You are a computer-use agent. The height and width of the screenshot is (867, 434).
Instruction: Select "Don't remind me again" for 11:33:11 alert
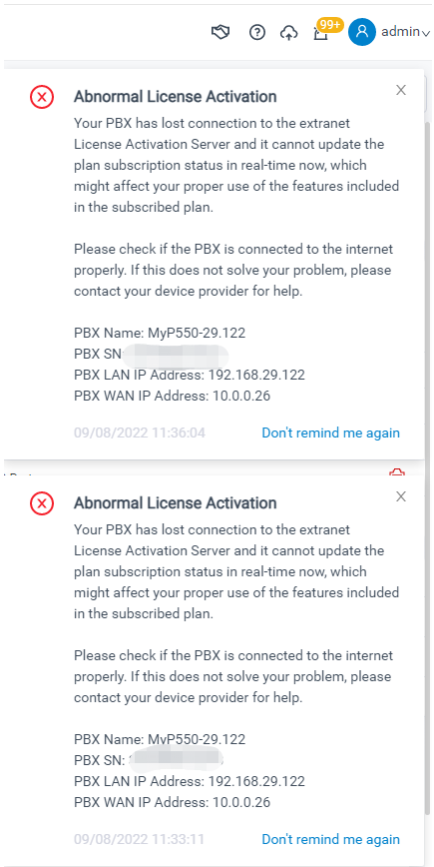pyautogui.click(x=331, y=839)
